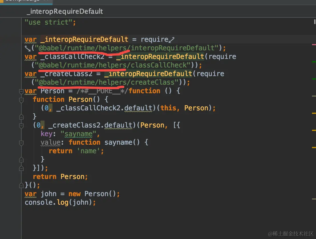Click the "@babel/runtime/helpers/interopRequireDefault" string
The width and height of the screenshot is (316, 239).
click(127, 48)
